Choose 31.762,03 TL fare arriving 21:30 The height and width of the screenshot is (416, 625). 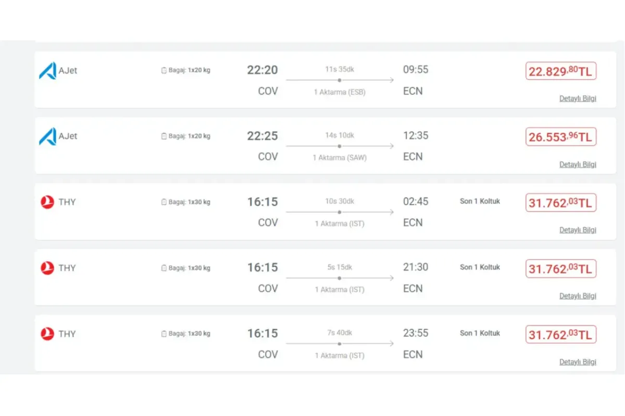[x=560, y=269]
